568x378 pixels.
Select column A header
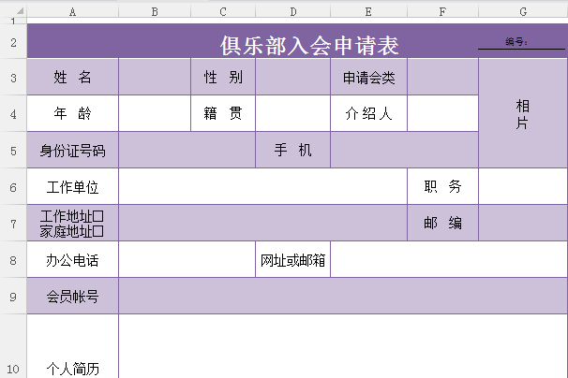coord(73,12)
